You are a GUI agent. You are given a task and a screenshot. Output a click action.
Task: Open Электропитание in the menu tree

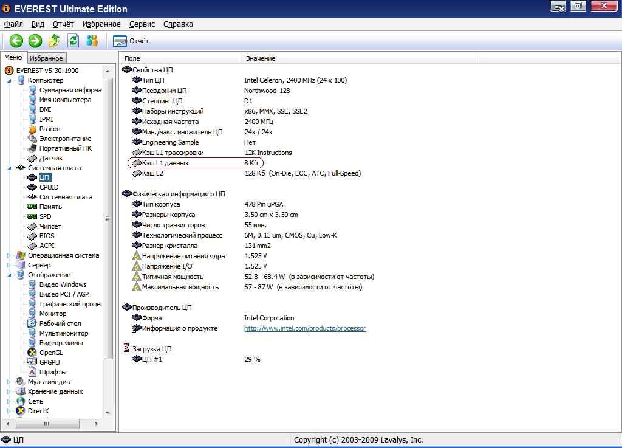[x=65, y=139]
